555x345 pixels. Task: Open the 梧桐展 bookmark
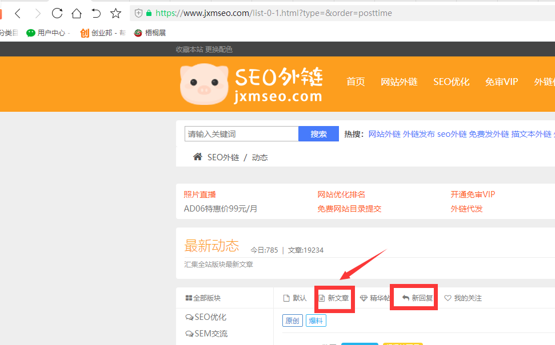pos(150,33)
